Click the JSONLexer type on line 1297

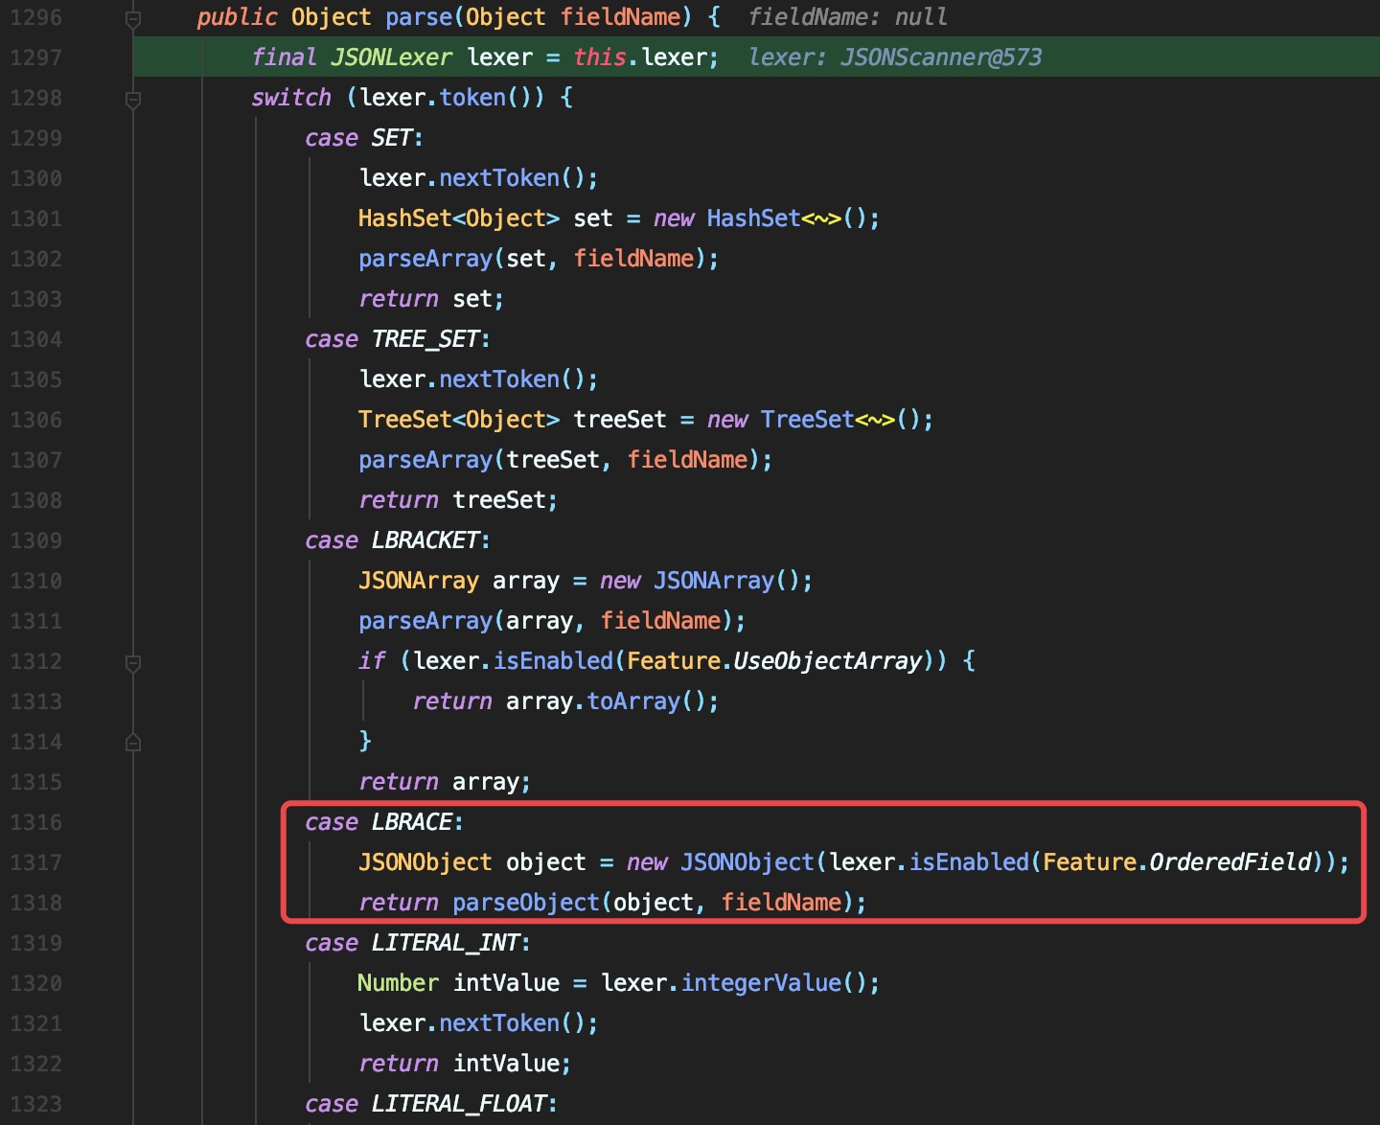pos(391,57)
